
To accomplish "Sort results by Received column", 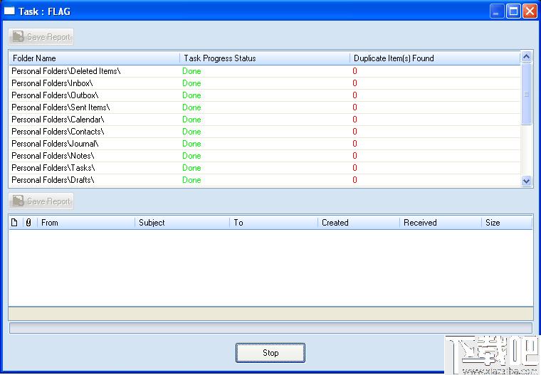I will (440, 223).
